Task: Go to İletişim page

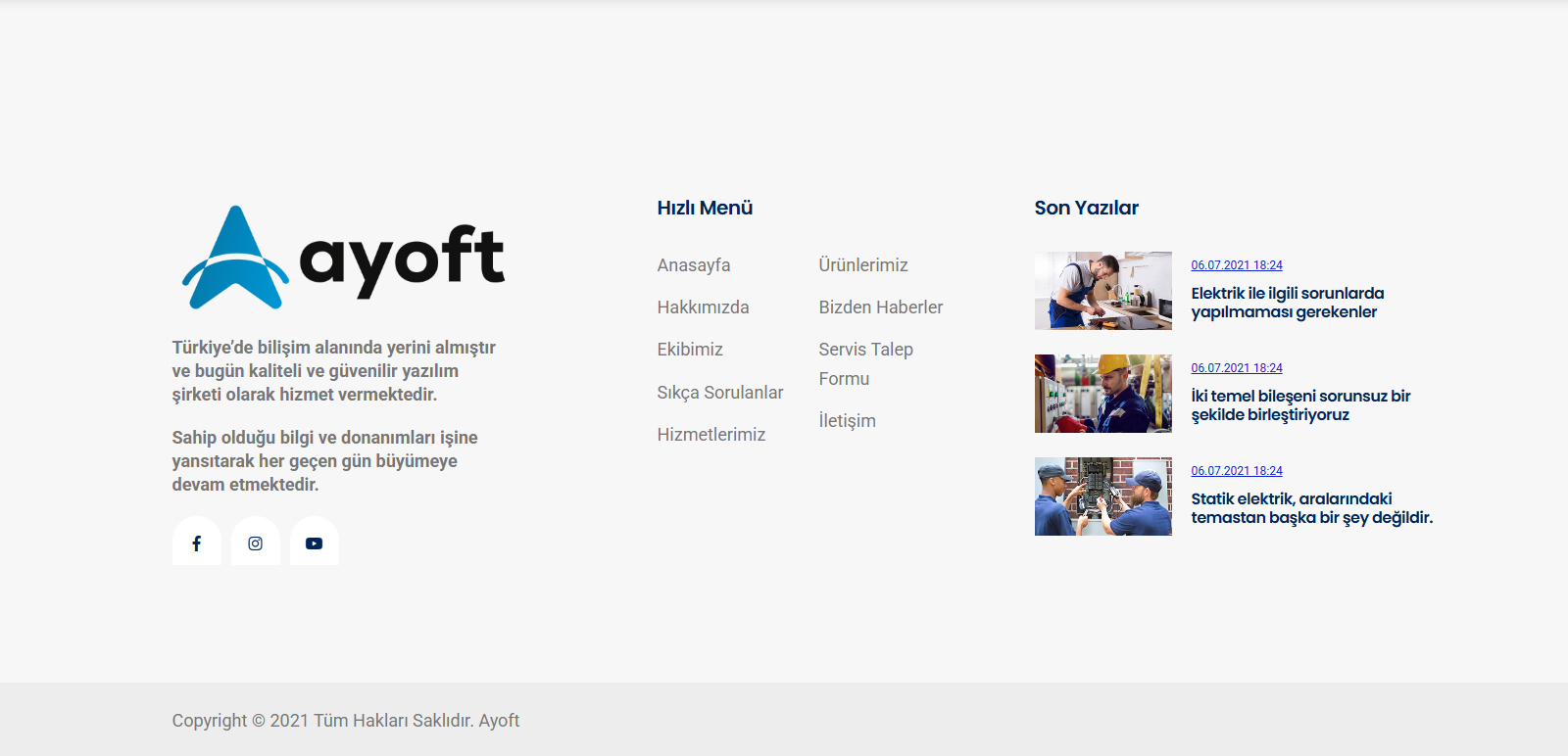Action: pyautogui.click(x=848, y=421)
